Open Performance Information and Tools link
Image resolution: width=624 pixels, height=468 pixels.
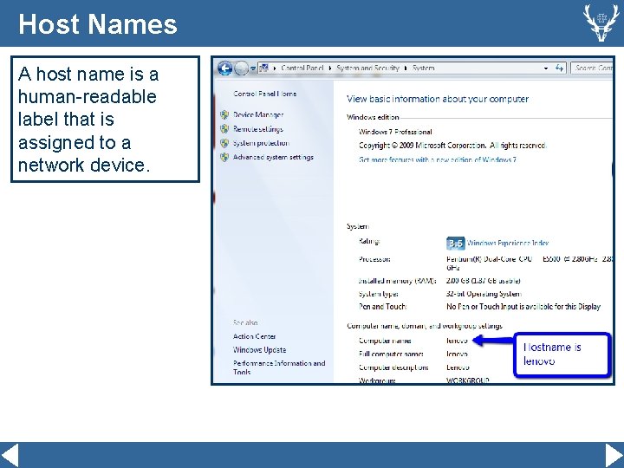[279, 367]
